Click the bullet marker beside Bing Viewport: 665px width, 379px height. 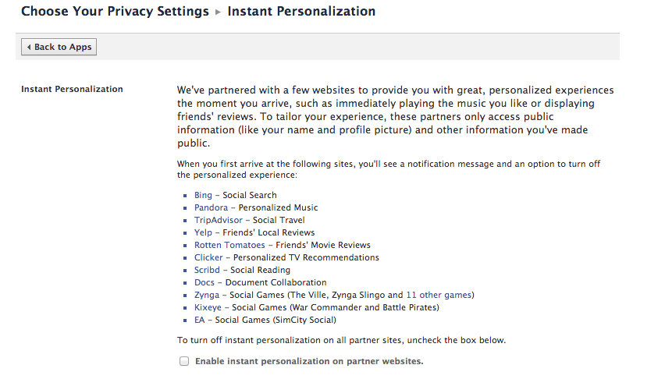point(186,196)
